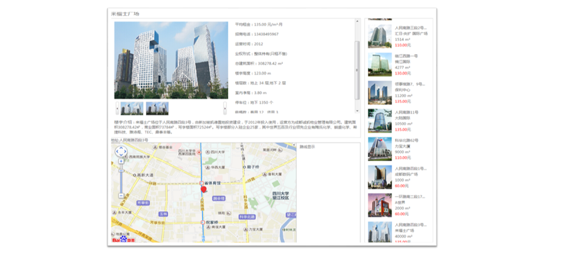Open the 人民南路三段2号 1514 m² listing
Image resolution: width=566 pixels, height=254 pixels.
coord(399,36)
